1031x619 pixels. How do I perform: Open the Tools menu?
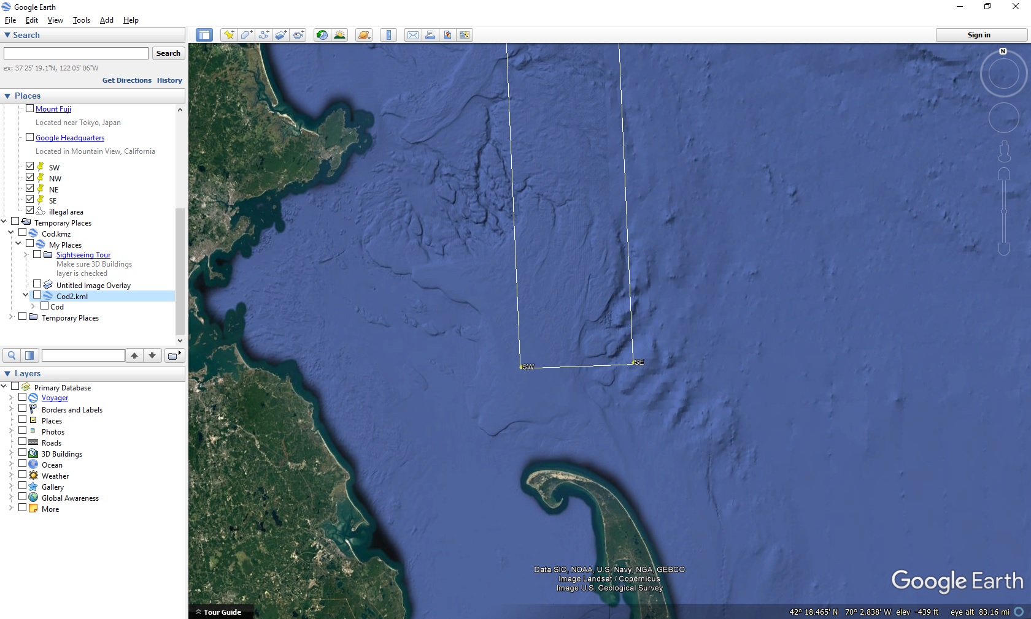81,20
